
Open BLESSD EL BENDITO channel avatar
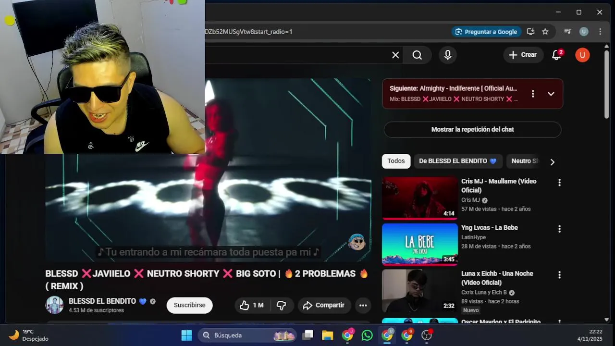point(54,305)
